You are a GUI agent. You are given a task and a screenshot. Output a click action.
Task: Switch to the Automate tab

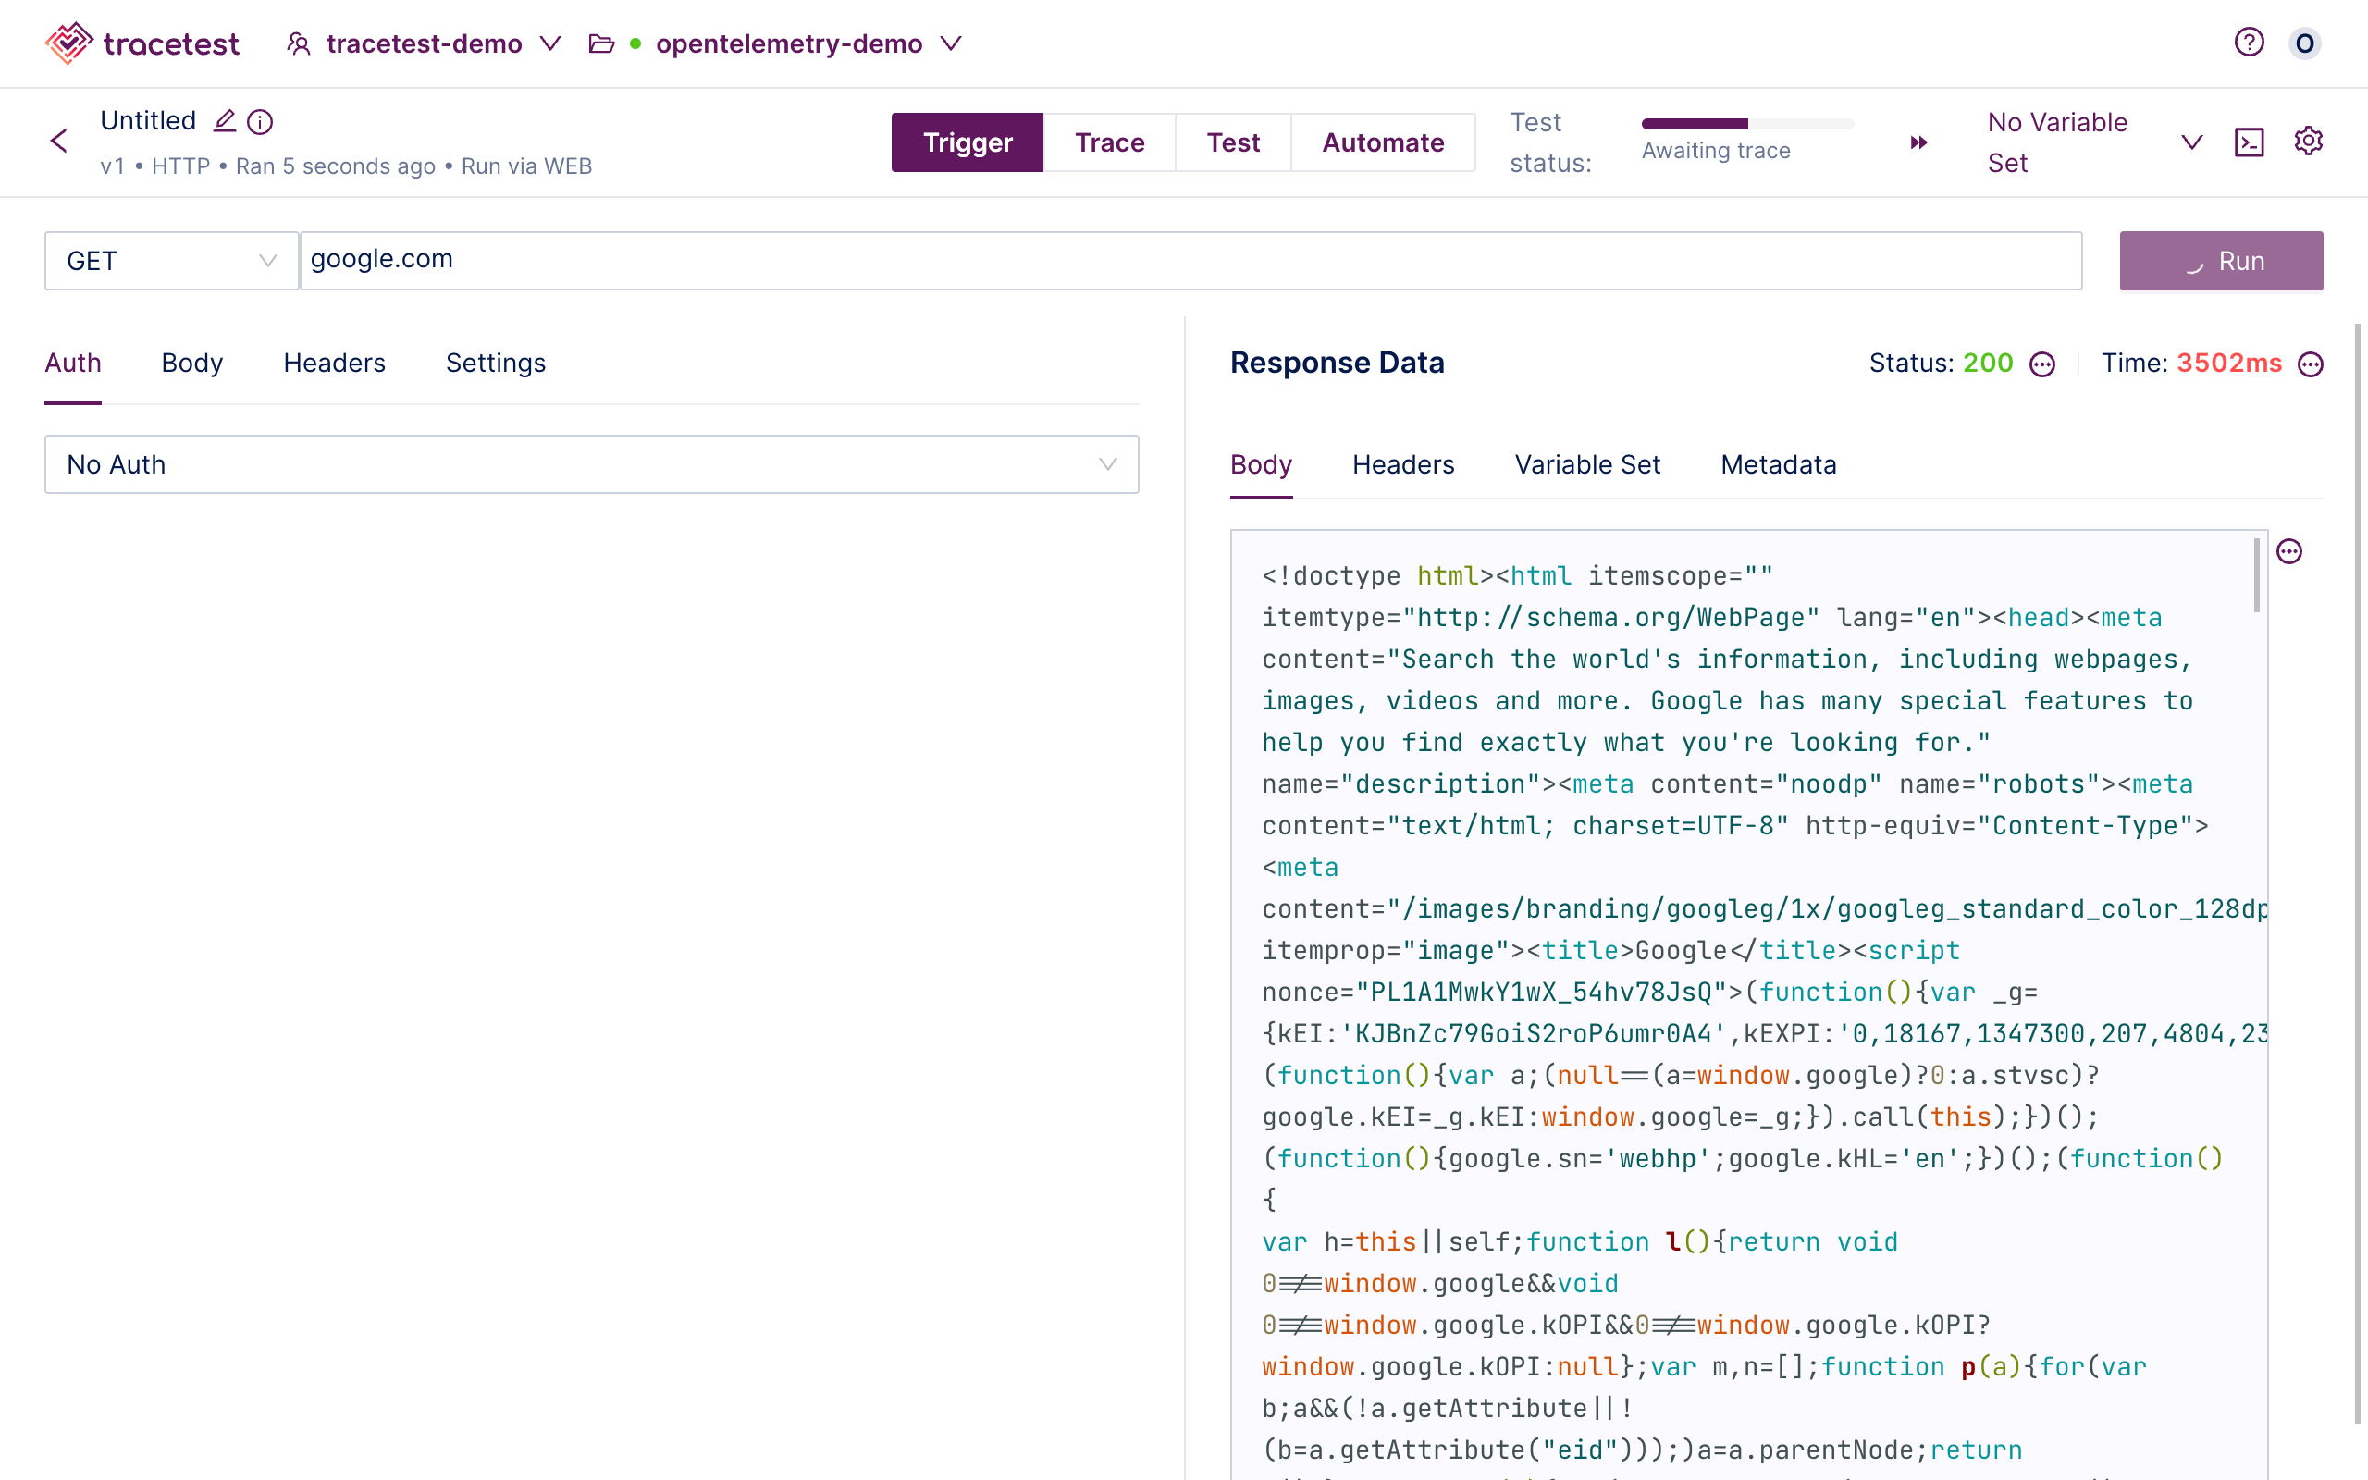(x=1383, y=142)
